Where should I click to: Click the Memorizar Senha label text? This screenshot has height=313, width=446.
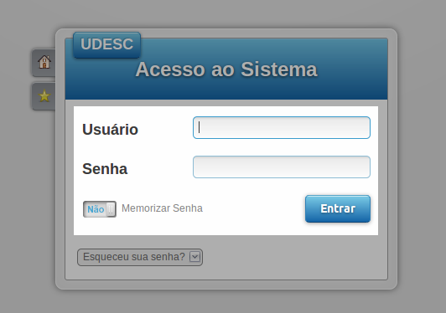(x=162, y=208)
